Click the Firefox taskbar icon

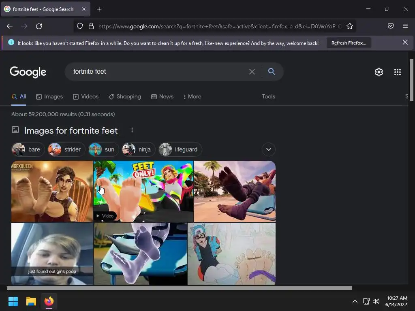(x=49, y=301)
